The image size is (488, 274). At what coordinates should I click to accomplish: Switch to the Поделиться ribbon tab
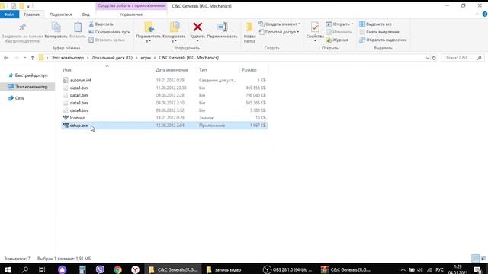tap(61, 14)
